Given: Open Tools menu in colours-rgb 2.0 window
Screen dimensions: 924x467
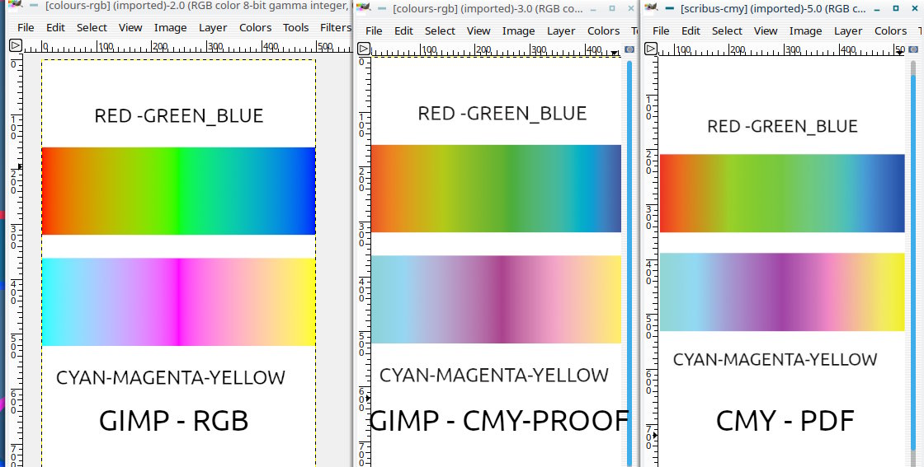Looking at the screenshot, I should pos(295,28).
